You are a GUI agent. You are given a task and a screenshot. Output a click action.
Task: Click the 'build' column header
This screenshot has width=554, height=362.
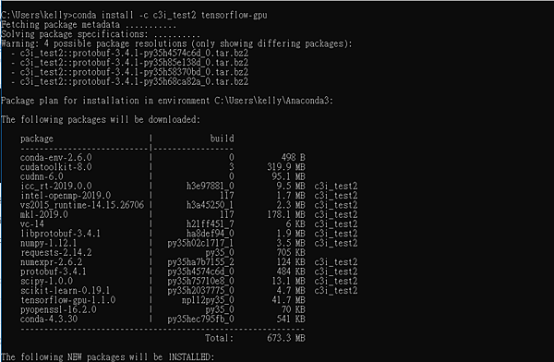222,139
